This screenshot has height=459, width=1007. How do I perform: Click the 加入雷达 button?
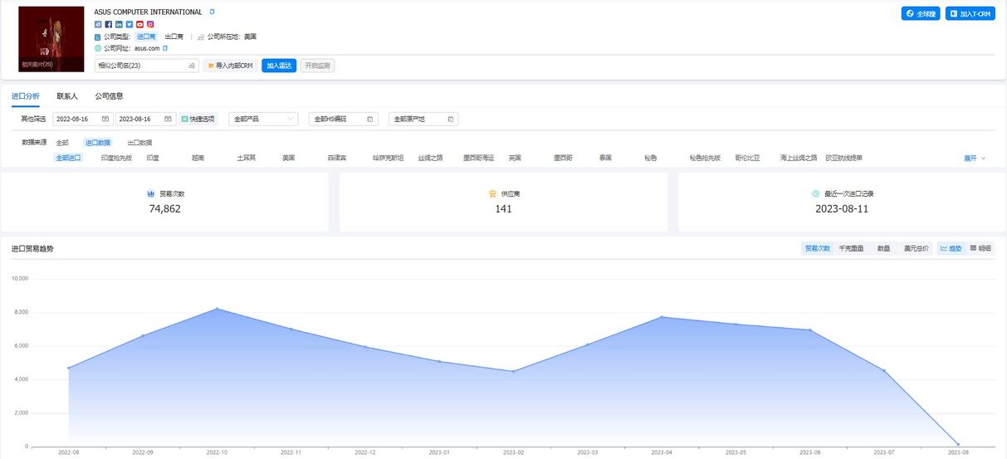tap(279, 66)
